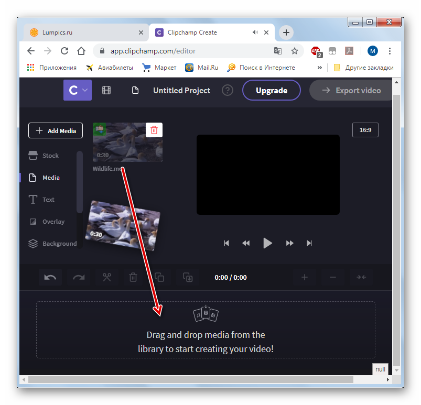
Task: Go to browser home page
Action: pos(81,51)
